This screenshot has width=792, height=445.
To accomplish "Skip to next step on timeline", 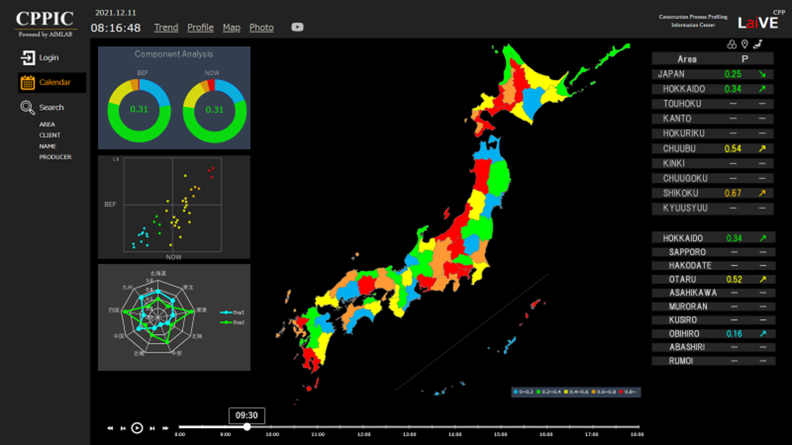I will tap(152, 428).
